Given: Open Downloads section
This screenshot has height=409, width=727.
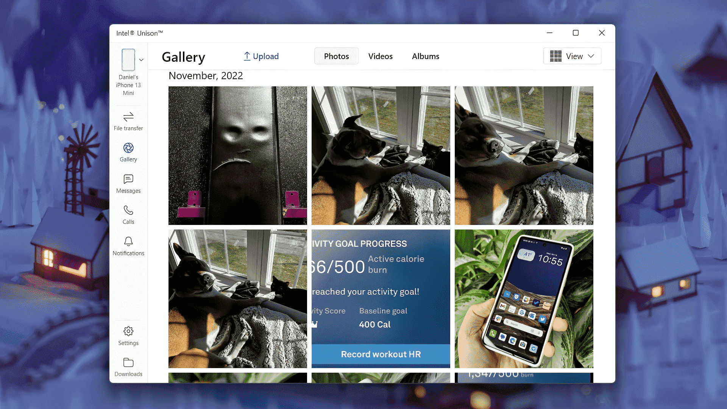Looking at the screenshot, I should pos(128,367).
